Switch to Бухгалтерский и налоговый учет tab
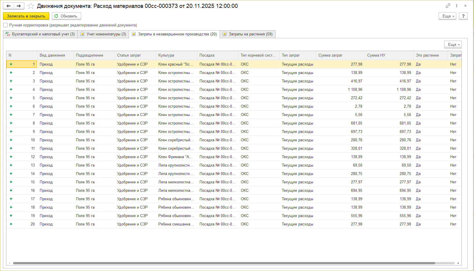 (x=40, y=34)
